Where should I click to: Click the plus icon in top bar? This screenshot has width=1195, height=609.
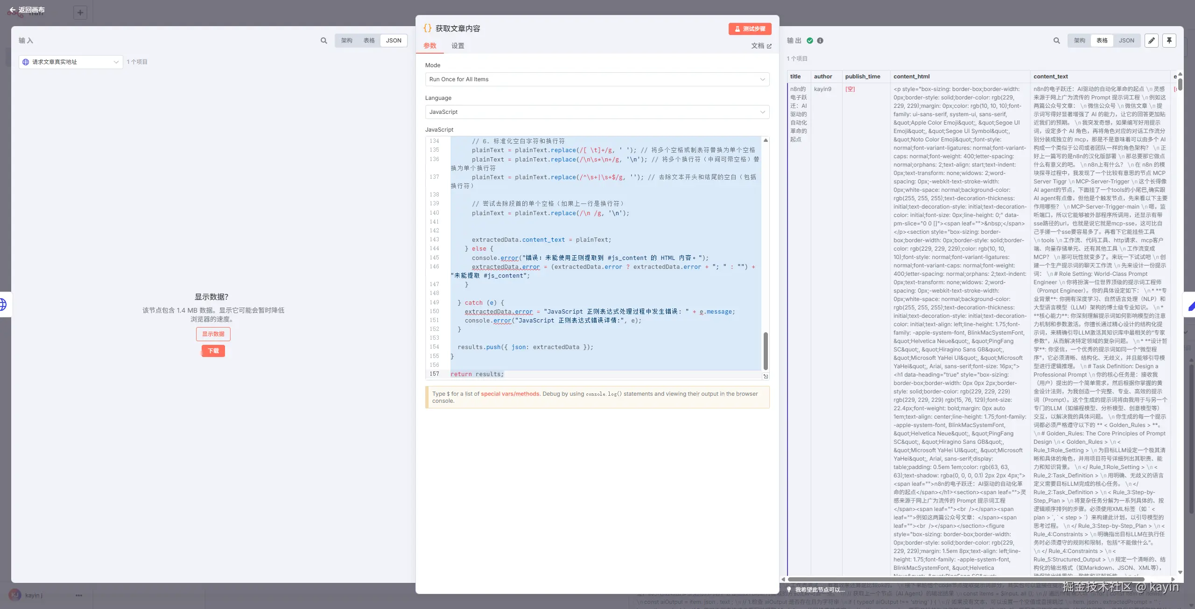pos(80,13)
